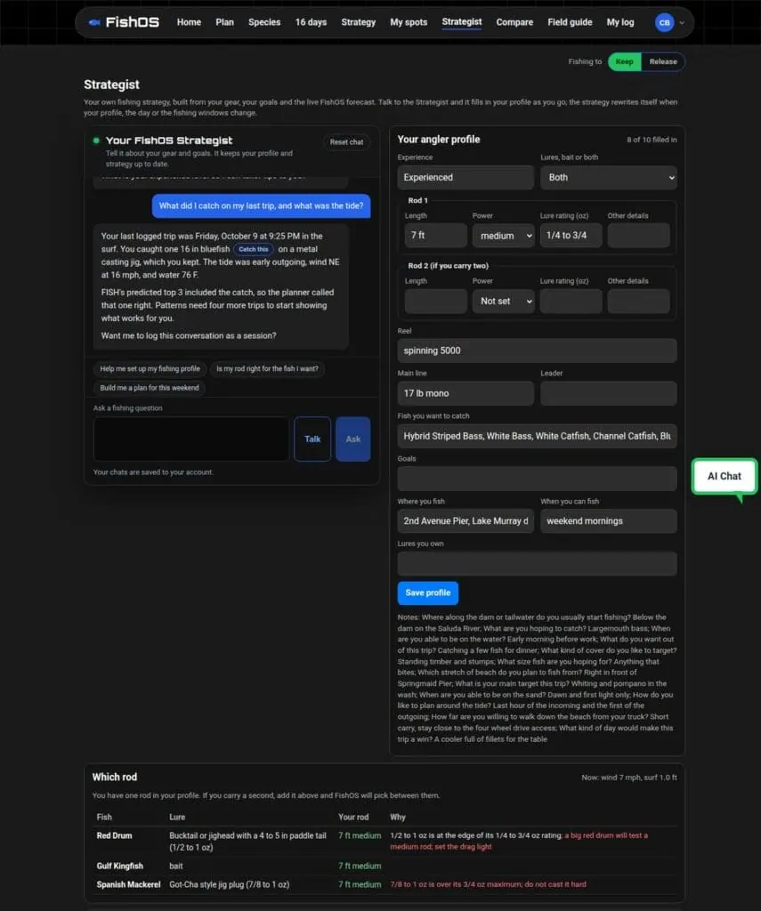The width and height of the screenshot is (761, 911).
Task: Focus the Ask a fishing question box
Action: click(191, 439)
